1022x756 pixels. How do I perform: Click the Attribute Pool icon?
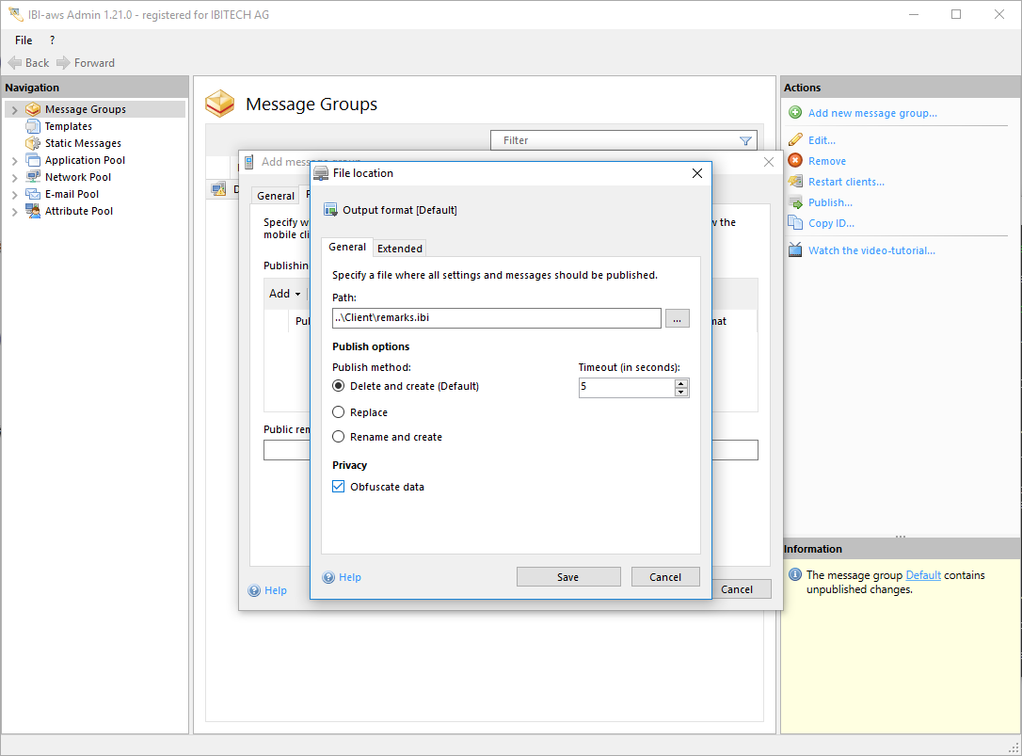[x=33, y=211]
